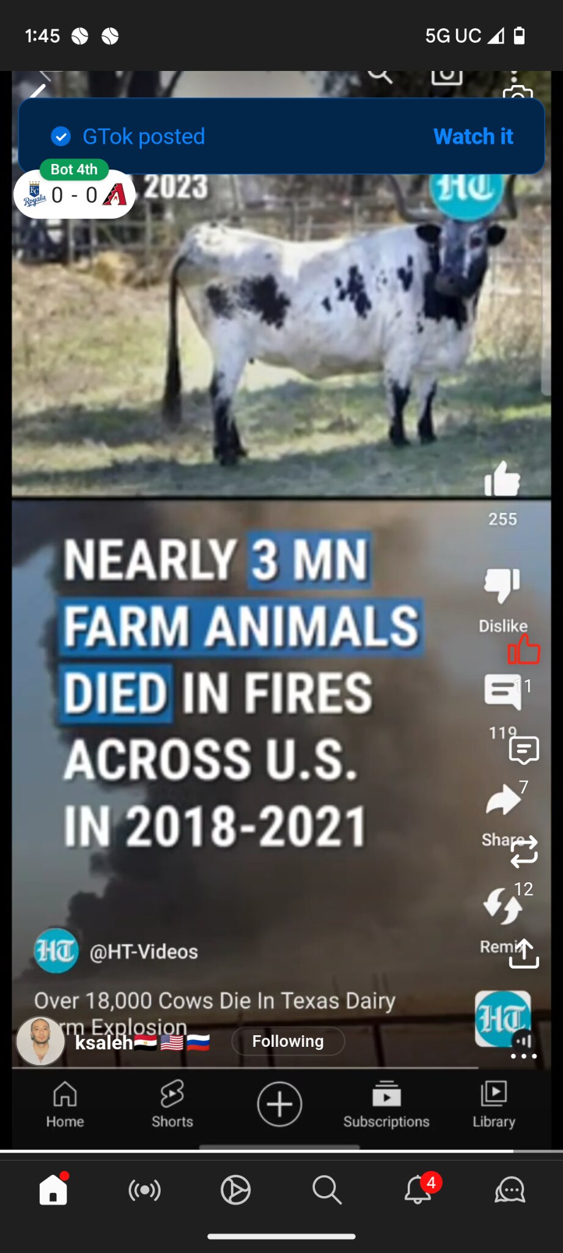Tap the repost arrows icon
The width and height of the screenshot is (563, 1253).
(524, 851)
